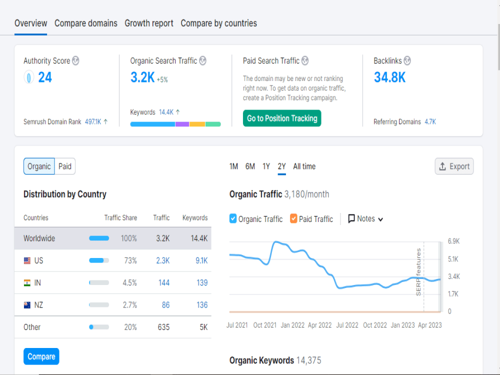Click the New Zealand flag icon

pos(27,305)
